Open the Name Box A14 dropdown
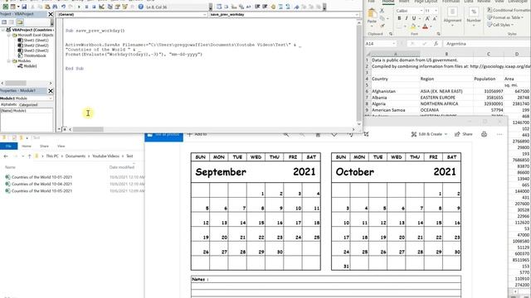This screenshot has height=298, width=531. 394,44
